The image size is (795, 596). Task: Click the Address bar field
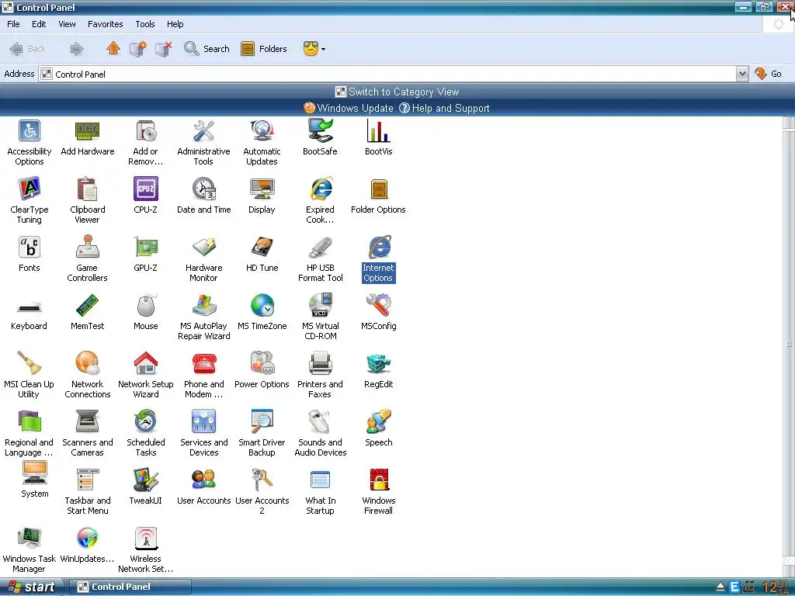388,74
